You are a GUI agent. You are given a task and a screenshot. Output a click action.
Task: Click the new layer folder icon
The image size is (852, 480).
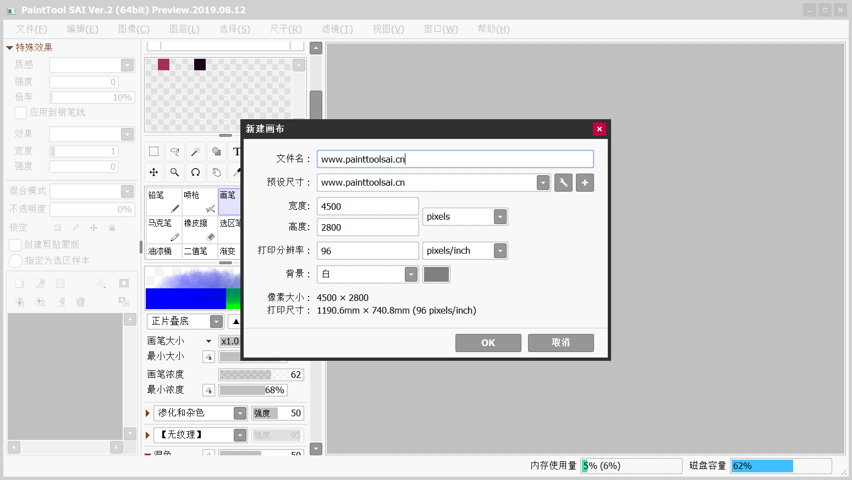click(x=61, y=283)
